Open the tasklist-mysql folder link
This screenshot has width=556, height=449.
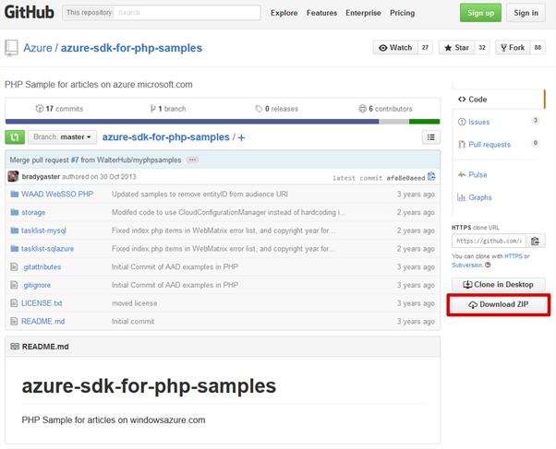(43, 230)
